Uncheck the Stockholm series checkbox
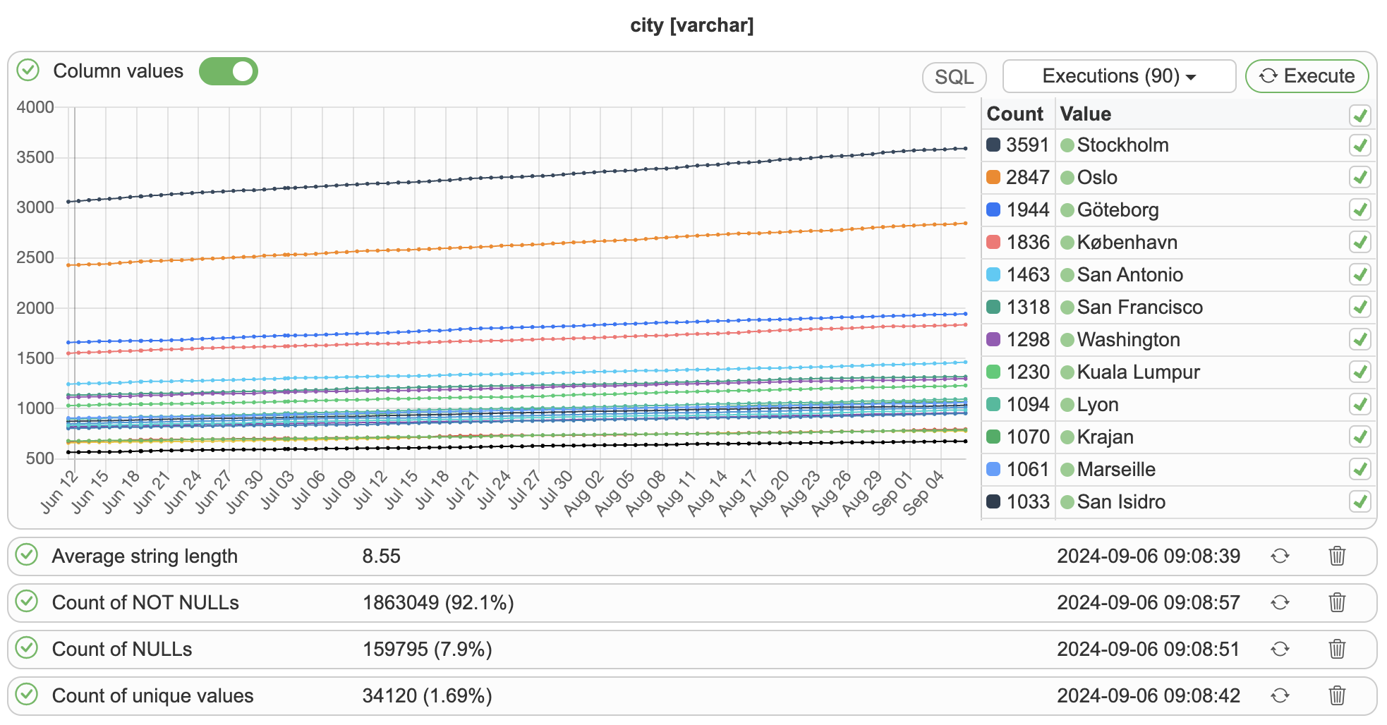 tap(1359, 146)
